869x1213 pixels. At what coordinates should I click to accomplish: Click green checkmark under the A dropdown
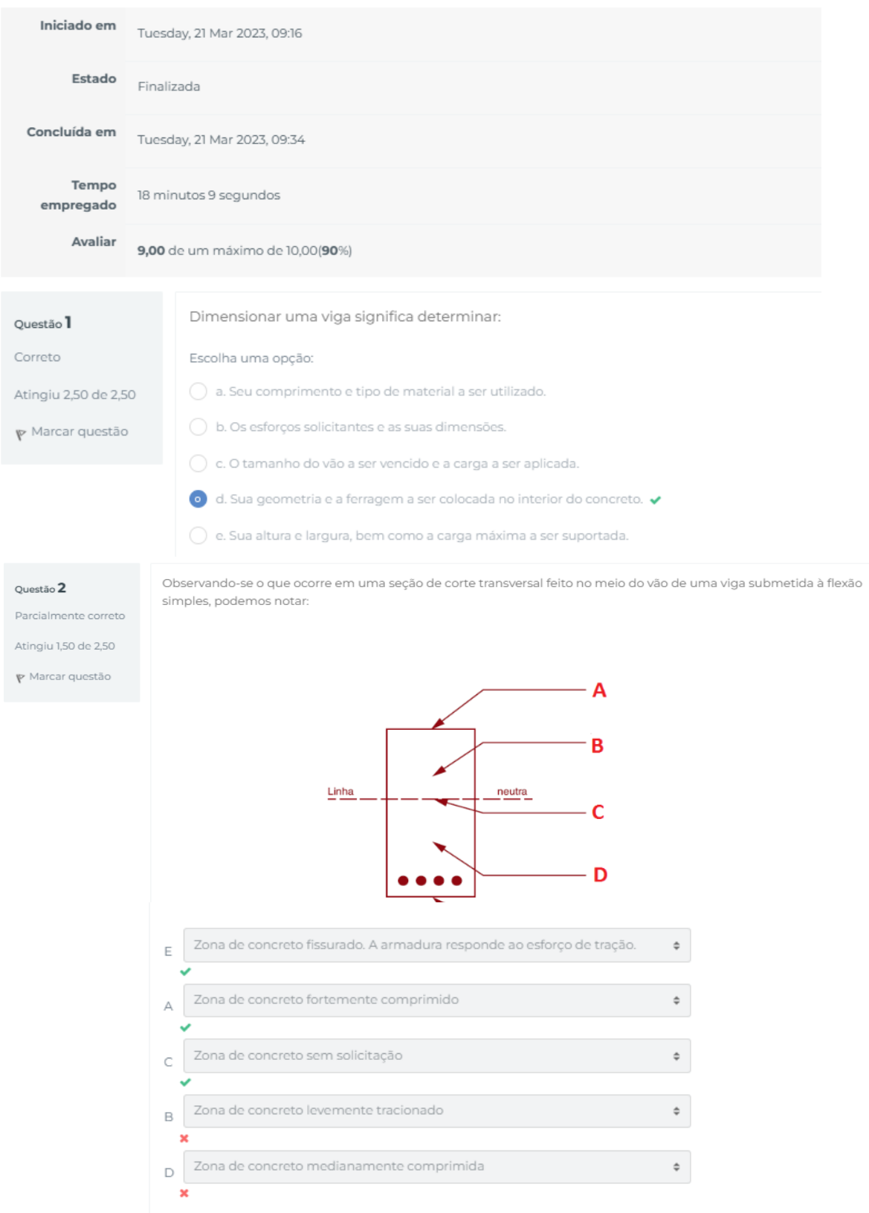tap(185, 1027)
